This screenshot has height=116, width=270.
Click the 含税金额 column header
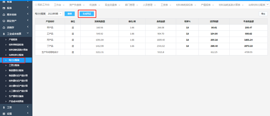161,22
